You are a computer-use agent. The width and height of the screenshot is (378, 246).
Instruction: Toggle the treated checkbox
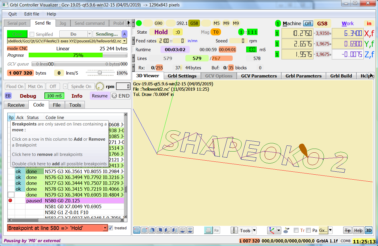click(111, 228)
